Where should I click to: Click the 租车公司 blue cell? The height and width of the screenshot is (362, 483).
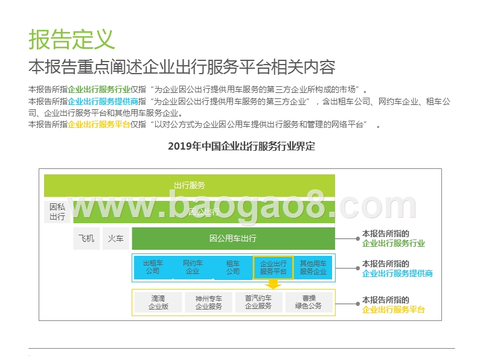[233, 267]
